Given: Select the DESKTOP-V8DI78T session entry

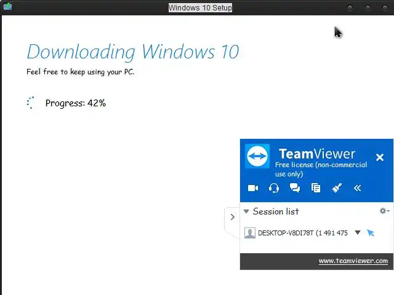Looking at the screenshot, I should click(x=302, y=233).
